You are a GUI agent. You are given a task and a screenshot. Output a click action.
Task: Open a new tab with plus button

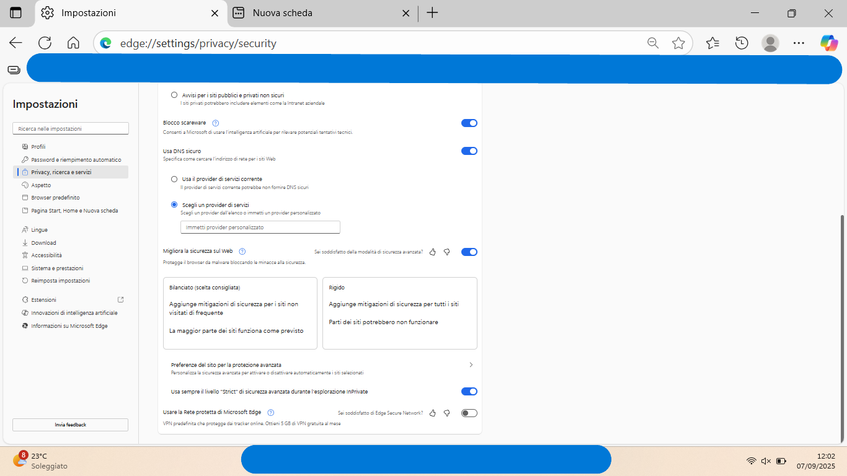click(433, 13)
